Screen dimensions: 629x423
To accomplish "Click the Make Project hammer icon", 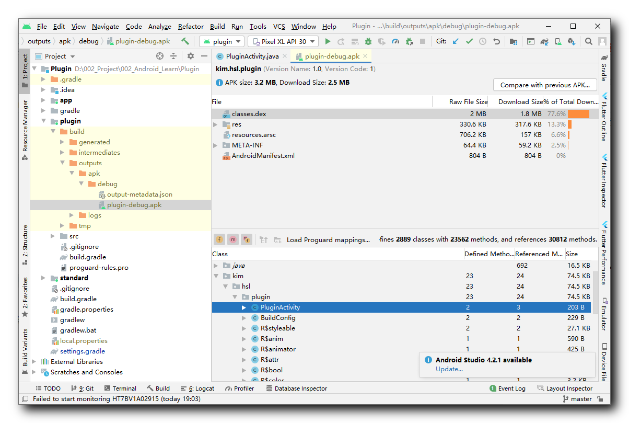I will [x=185, y=41].
